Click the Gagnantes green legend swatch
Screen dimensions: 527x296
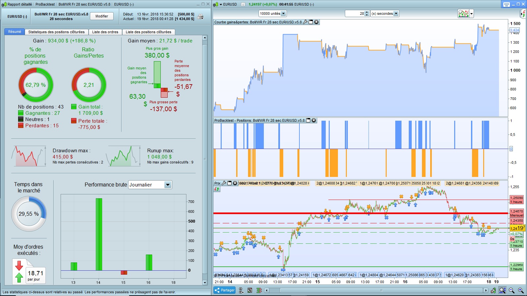click(x=21, y=113)
